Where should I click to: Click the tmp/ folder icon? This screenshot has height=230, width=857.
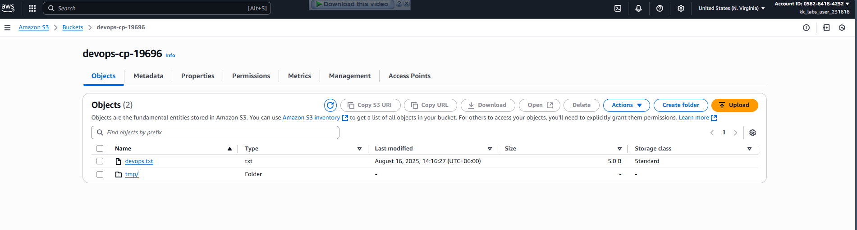pyautogui.click(x=118, y=174)
